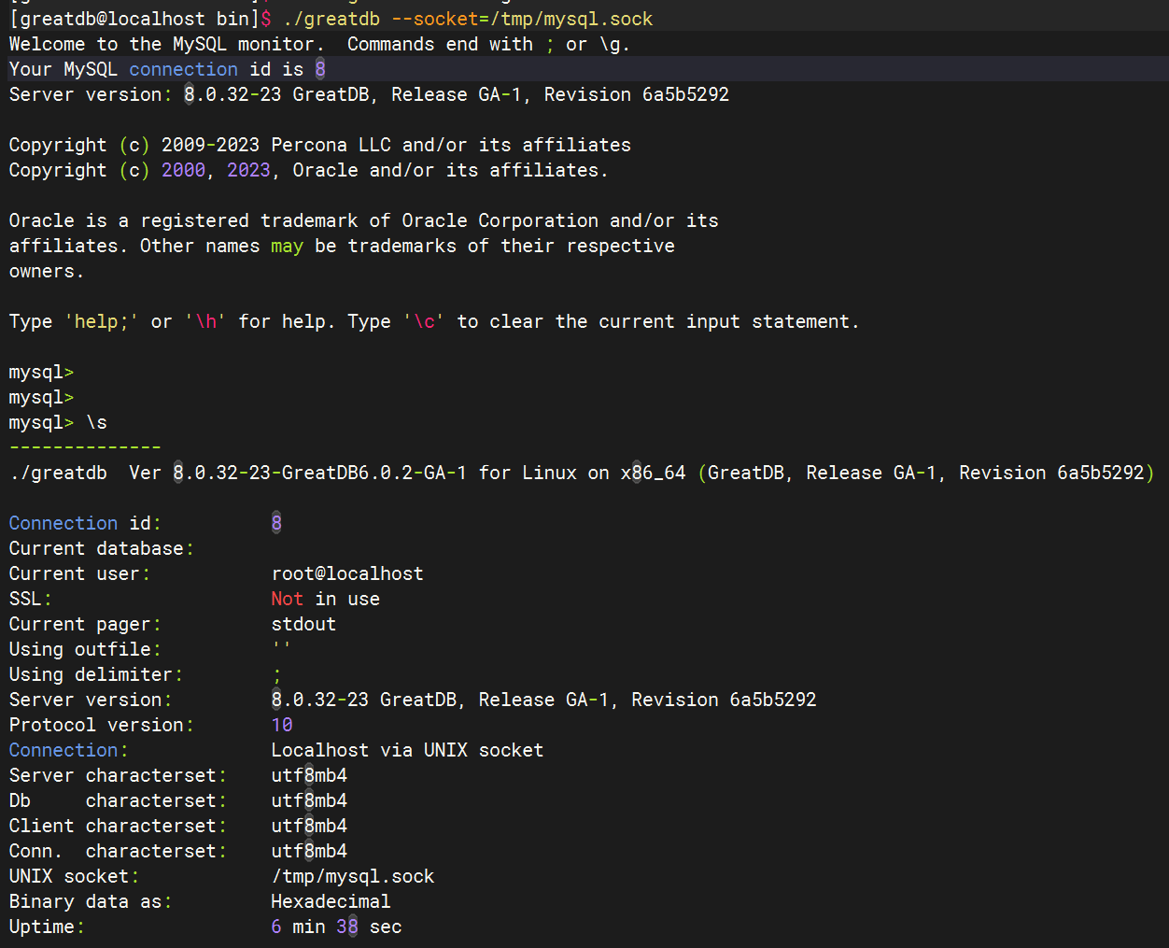
Task: Click the 'Connection:' label
Action: (x=69, y=750)
